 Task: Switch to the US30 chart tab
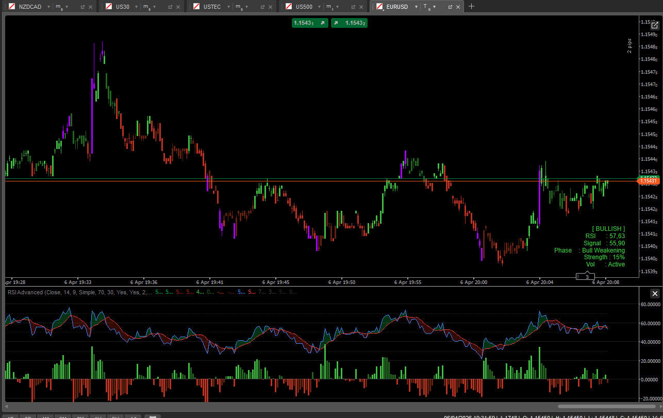point(123,7)
